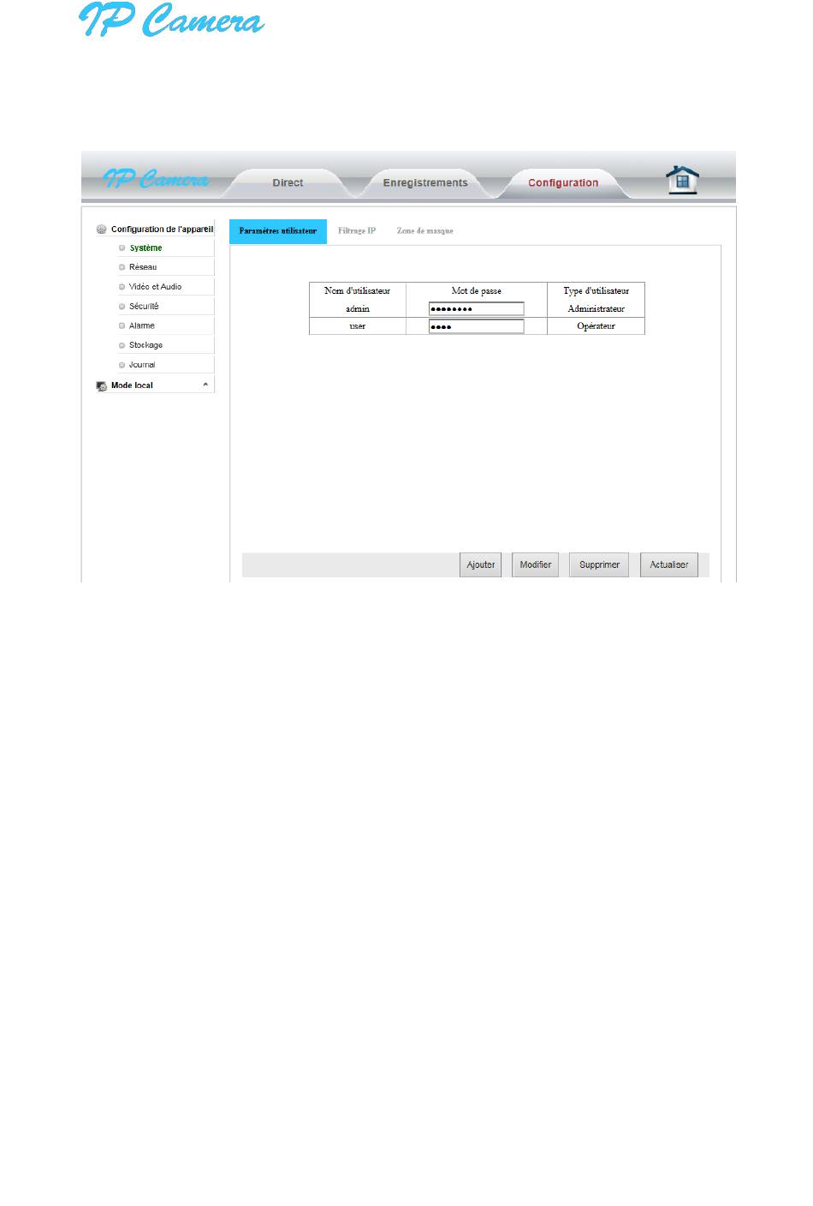This screenshot has height=1206, width=813.
Task: View the Journal section
Action: (x=142, y=365)
